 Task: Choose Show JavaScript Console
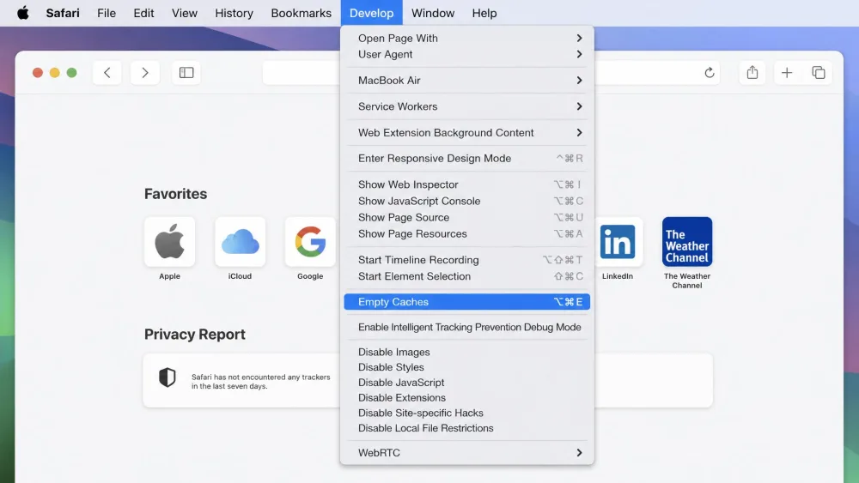(x=466, y=201)
